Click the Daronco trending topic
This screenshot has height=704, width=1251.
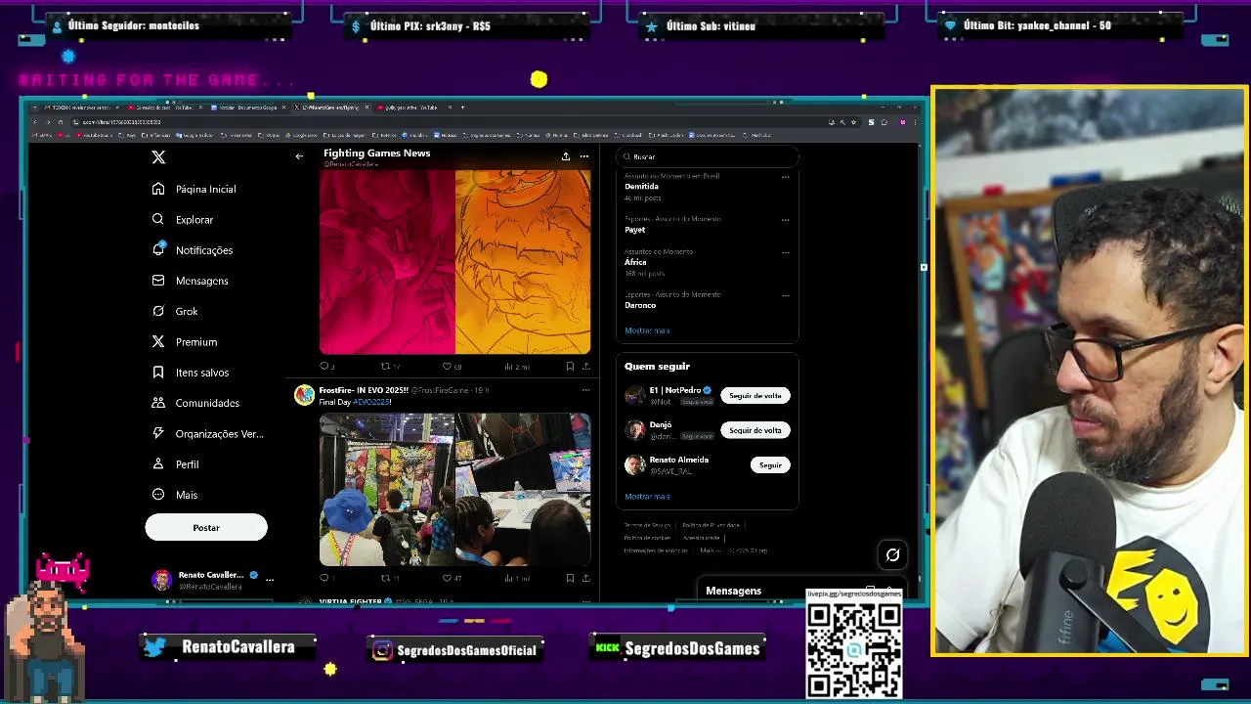(640, 305)
